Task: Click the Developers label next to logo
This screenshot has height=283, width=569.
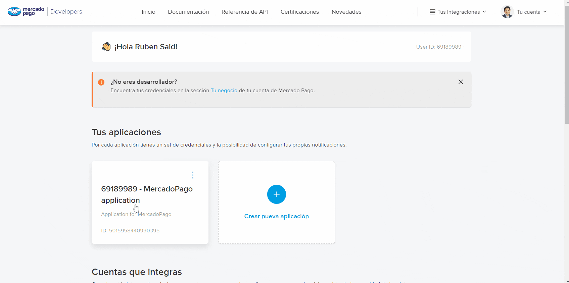Action: click(66, 12)
